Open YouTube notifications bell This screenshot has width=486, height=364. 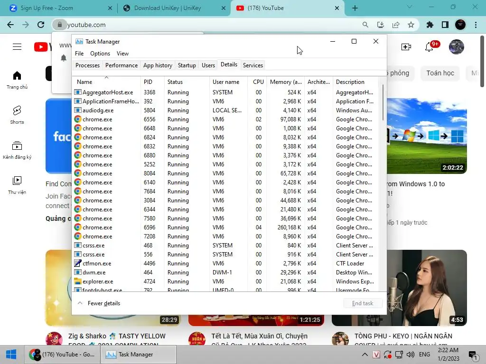coord(430,47)
